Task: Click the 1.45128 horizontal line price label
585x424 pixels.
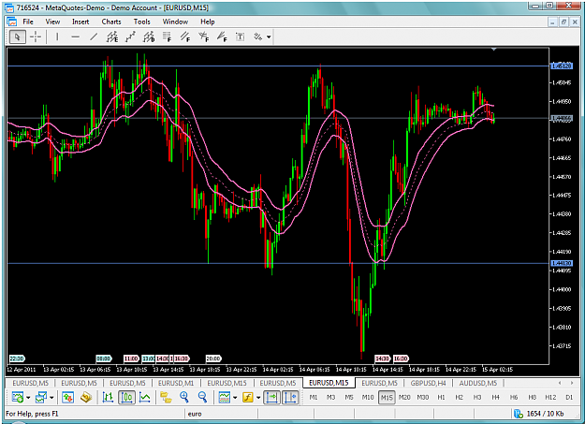Action: pyautogui.click(x=562, y=66)
